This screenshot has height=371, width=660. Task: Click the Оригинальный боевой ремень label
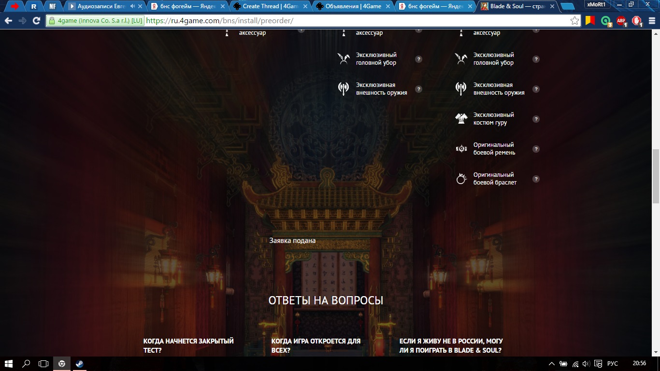tap(494, 149)
